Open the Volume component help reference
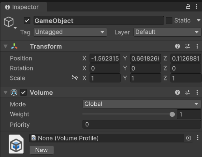This screenshot has height=157, width=202. [x=178, y=92]
